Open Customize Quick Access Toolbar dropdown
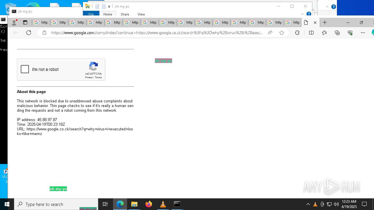This screenshot has width=374, height=210. (x=109, y=6)
